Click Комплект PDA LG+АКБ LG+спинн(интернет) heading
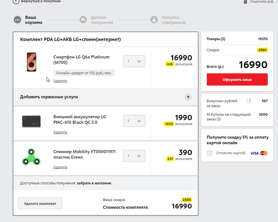The width and height of the screenshot is (278, 222). [x=70, y=39]
